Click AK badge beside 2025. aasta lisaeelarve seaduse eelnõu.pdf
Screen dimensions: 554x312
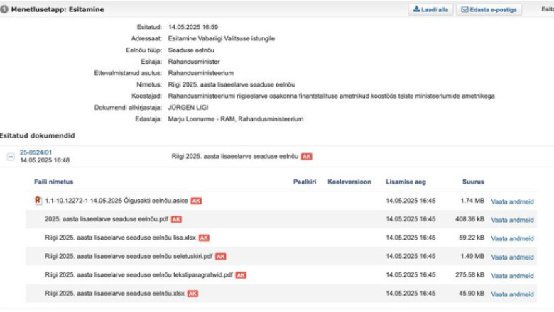(x=176, y=219)
